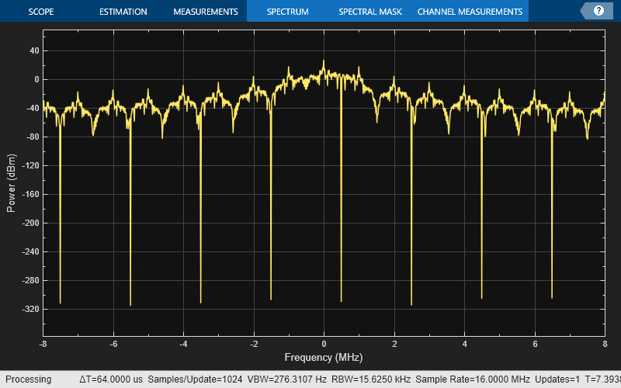Image resolution: width=621 pixels, height=388 pixels.
Task: Click the 40 tick on power axis
Action: 33,50
